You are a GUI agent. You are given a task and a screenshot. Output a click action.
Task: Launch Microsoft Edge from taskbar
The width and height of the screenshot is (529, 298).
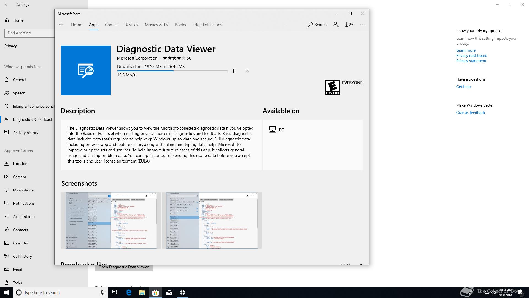129,292
